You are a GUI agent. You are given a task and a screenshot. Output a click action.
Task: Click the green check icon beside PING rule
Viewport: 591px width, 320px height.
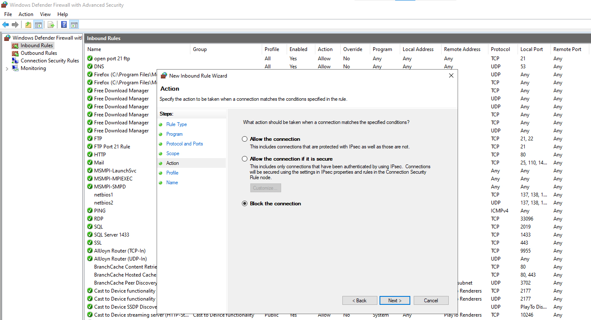click(90, 211)
